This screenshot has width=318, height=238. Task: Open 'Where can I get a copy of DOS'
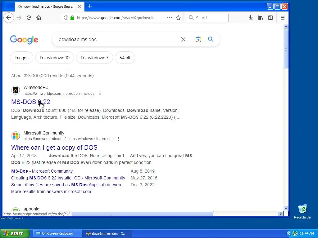point(54,148)
